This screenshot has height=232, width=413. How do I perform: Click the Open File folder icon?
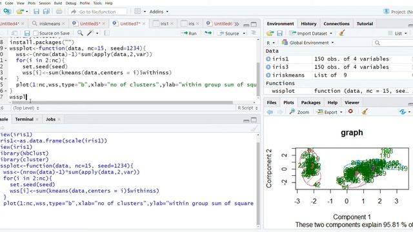point(20,12)
